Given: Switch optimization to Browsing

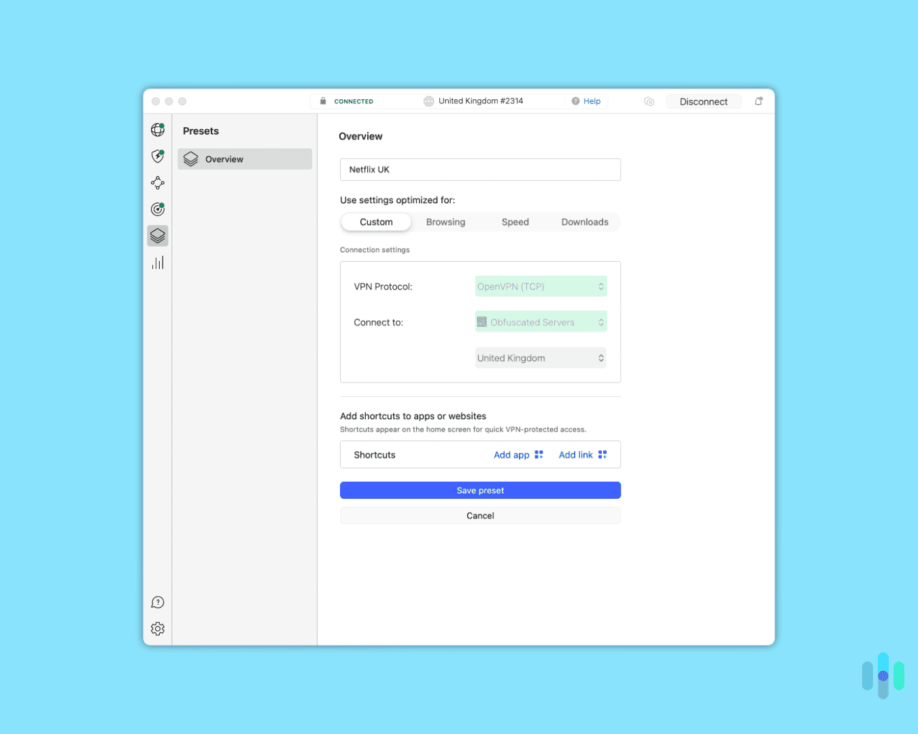Looking at the screenshot, I should click(445, 222).
